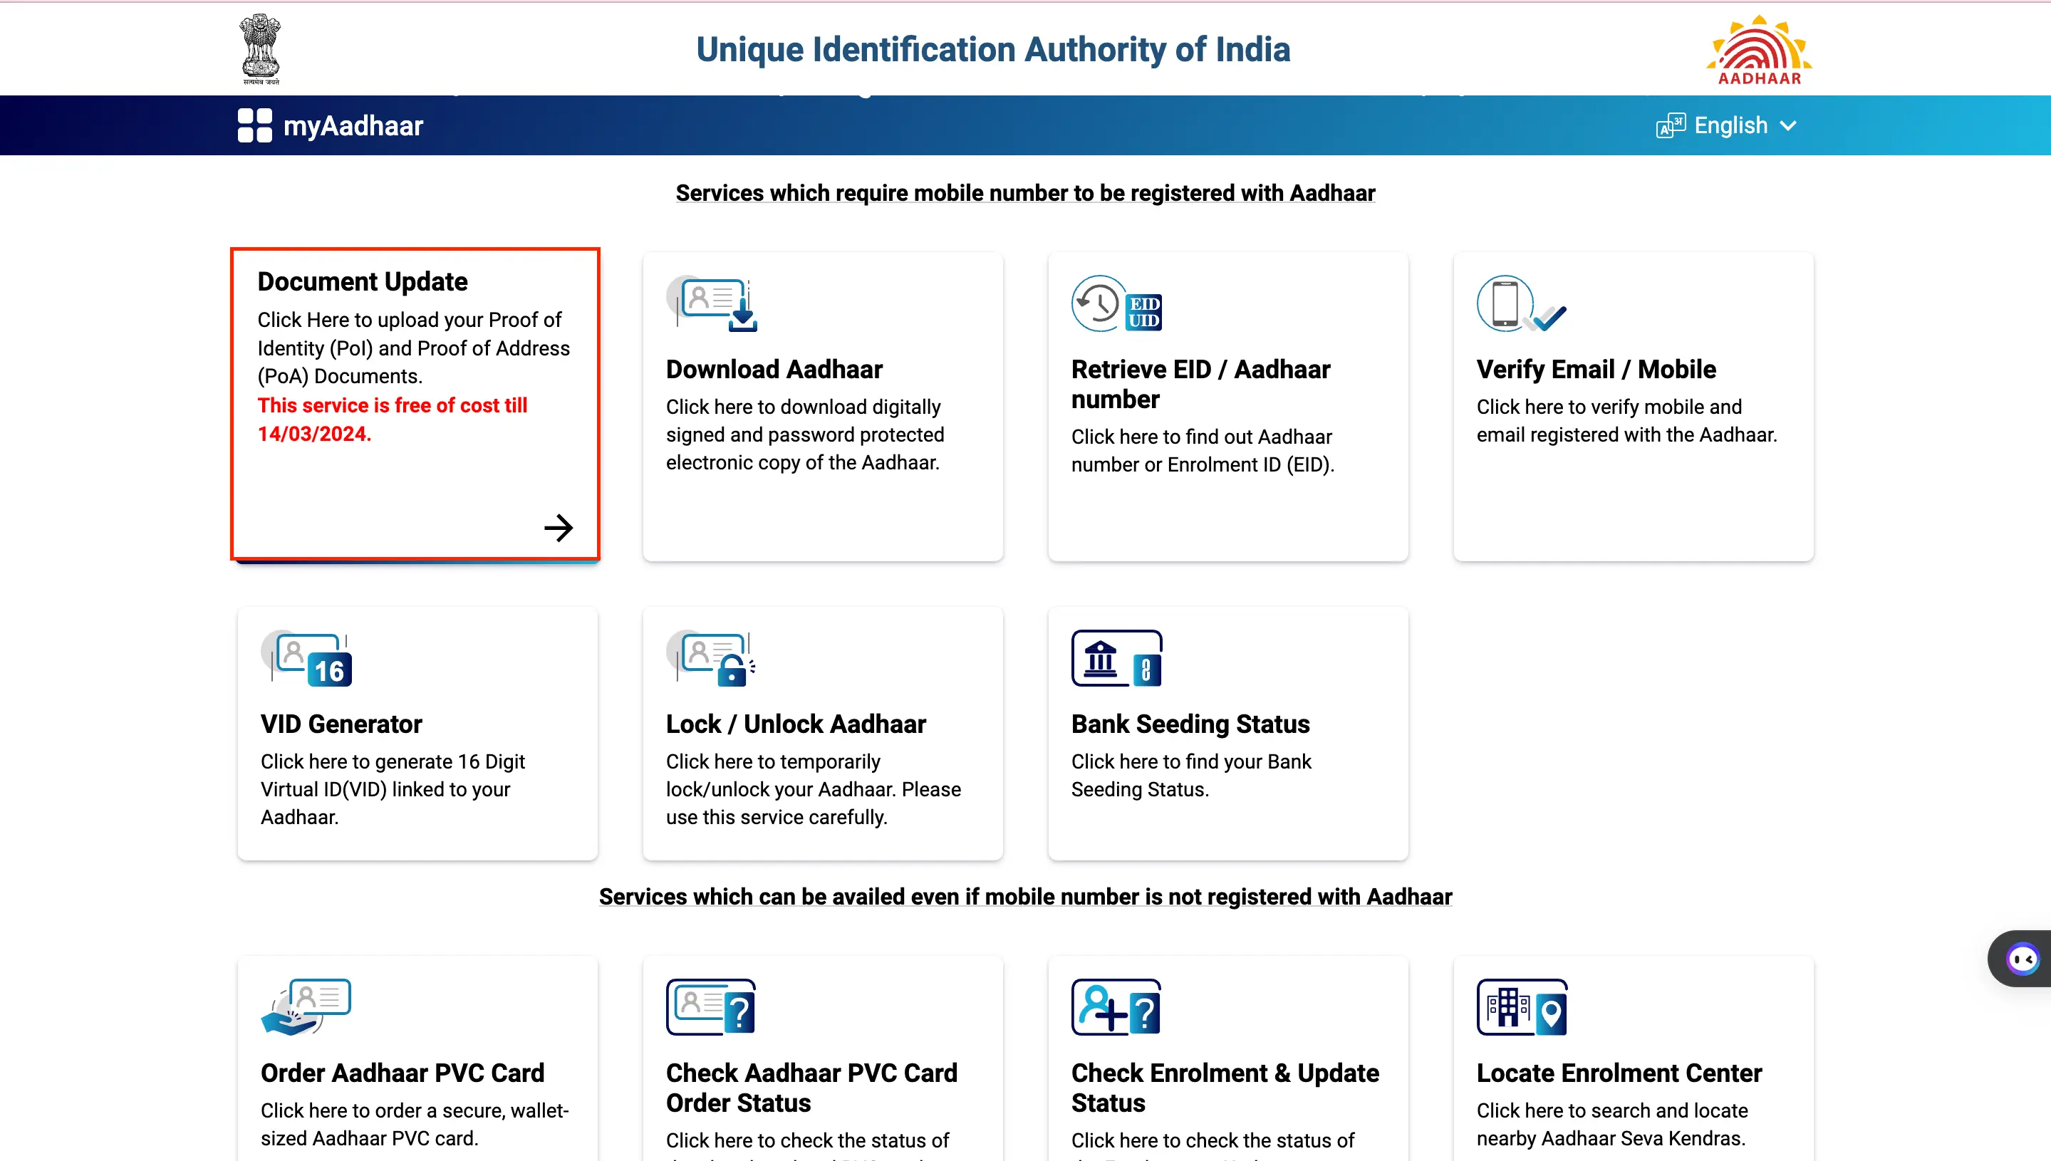Screen dimensions: 2051x1161
Task: Click 'Click here to order a secure' description
Action: pos(415,1125)
